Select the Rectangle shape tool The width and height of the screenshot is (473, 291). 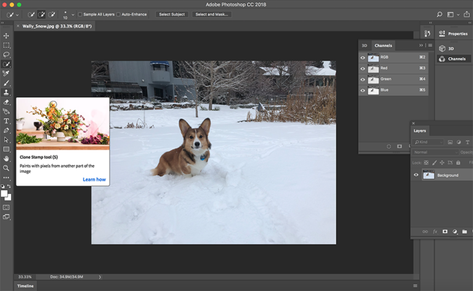(6, 149)
